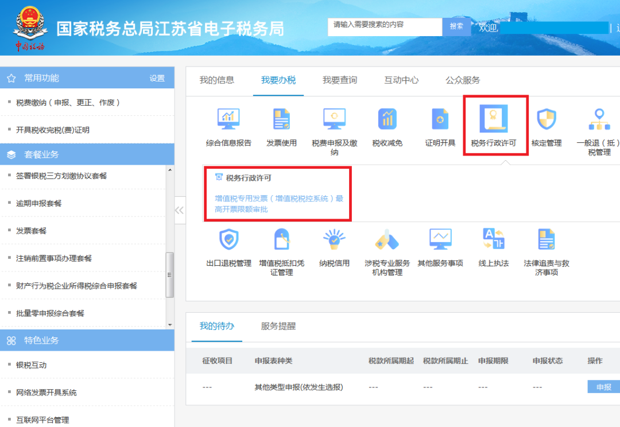The height and width of the screenshot is (427, 620).
Task: Open 发票套餐 item
Action: [31, 231]
